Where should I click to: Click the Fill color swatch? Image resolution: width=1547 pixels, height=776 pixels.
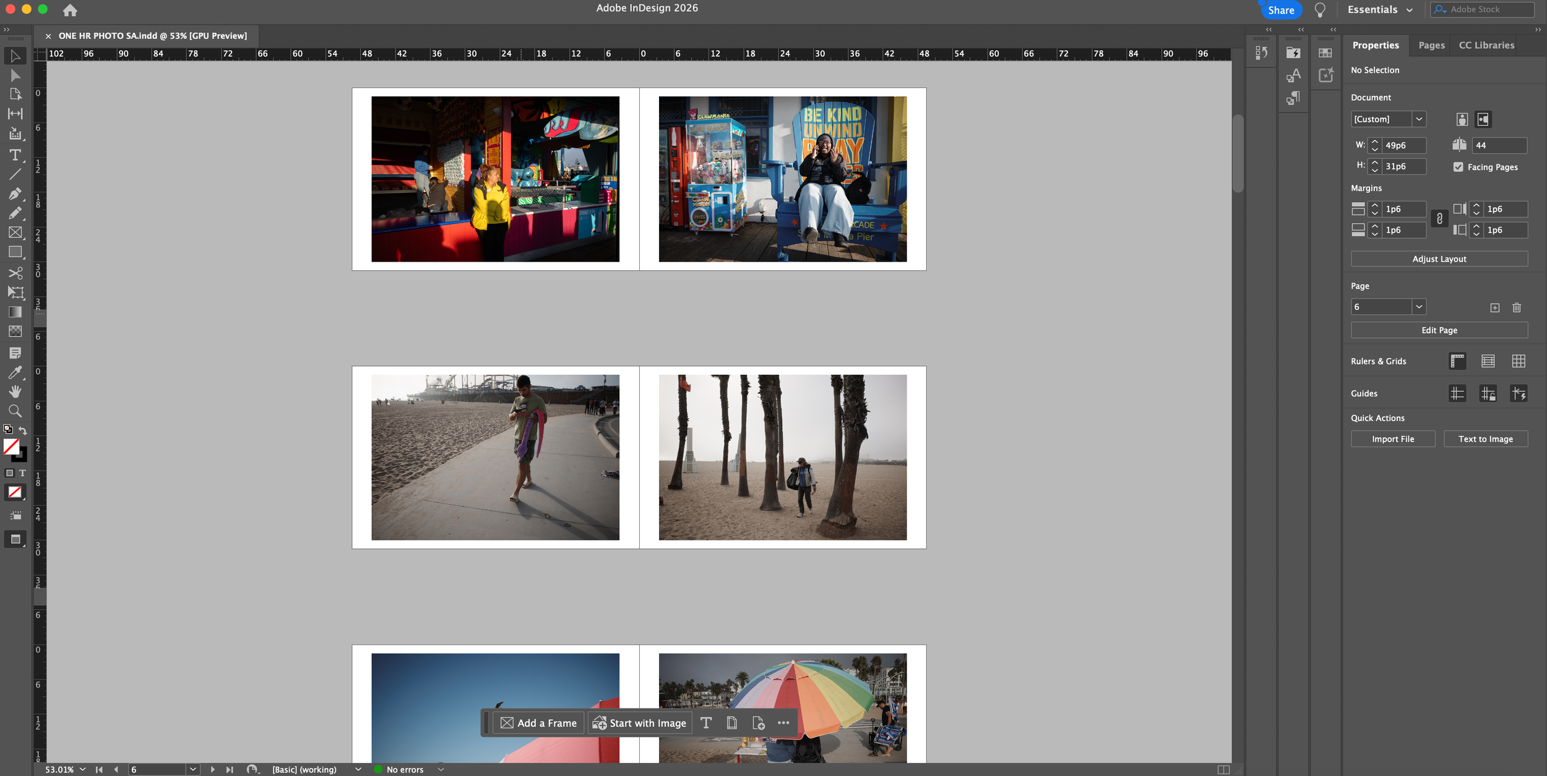(11, 446)
